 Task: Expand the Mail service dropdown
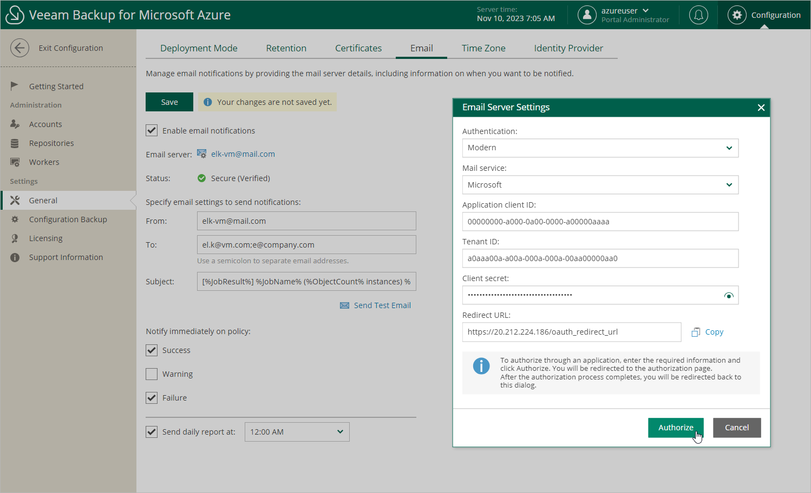(x=600, y=185)
